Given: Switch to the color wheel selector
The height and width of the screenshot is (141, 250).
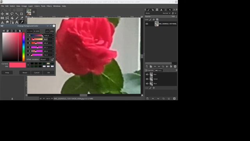Looking at the screenshot, I should [x=12, y=31].
